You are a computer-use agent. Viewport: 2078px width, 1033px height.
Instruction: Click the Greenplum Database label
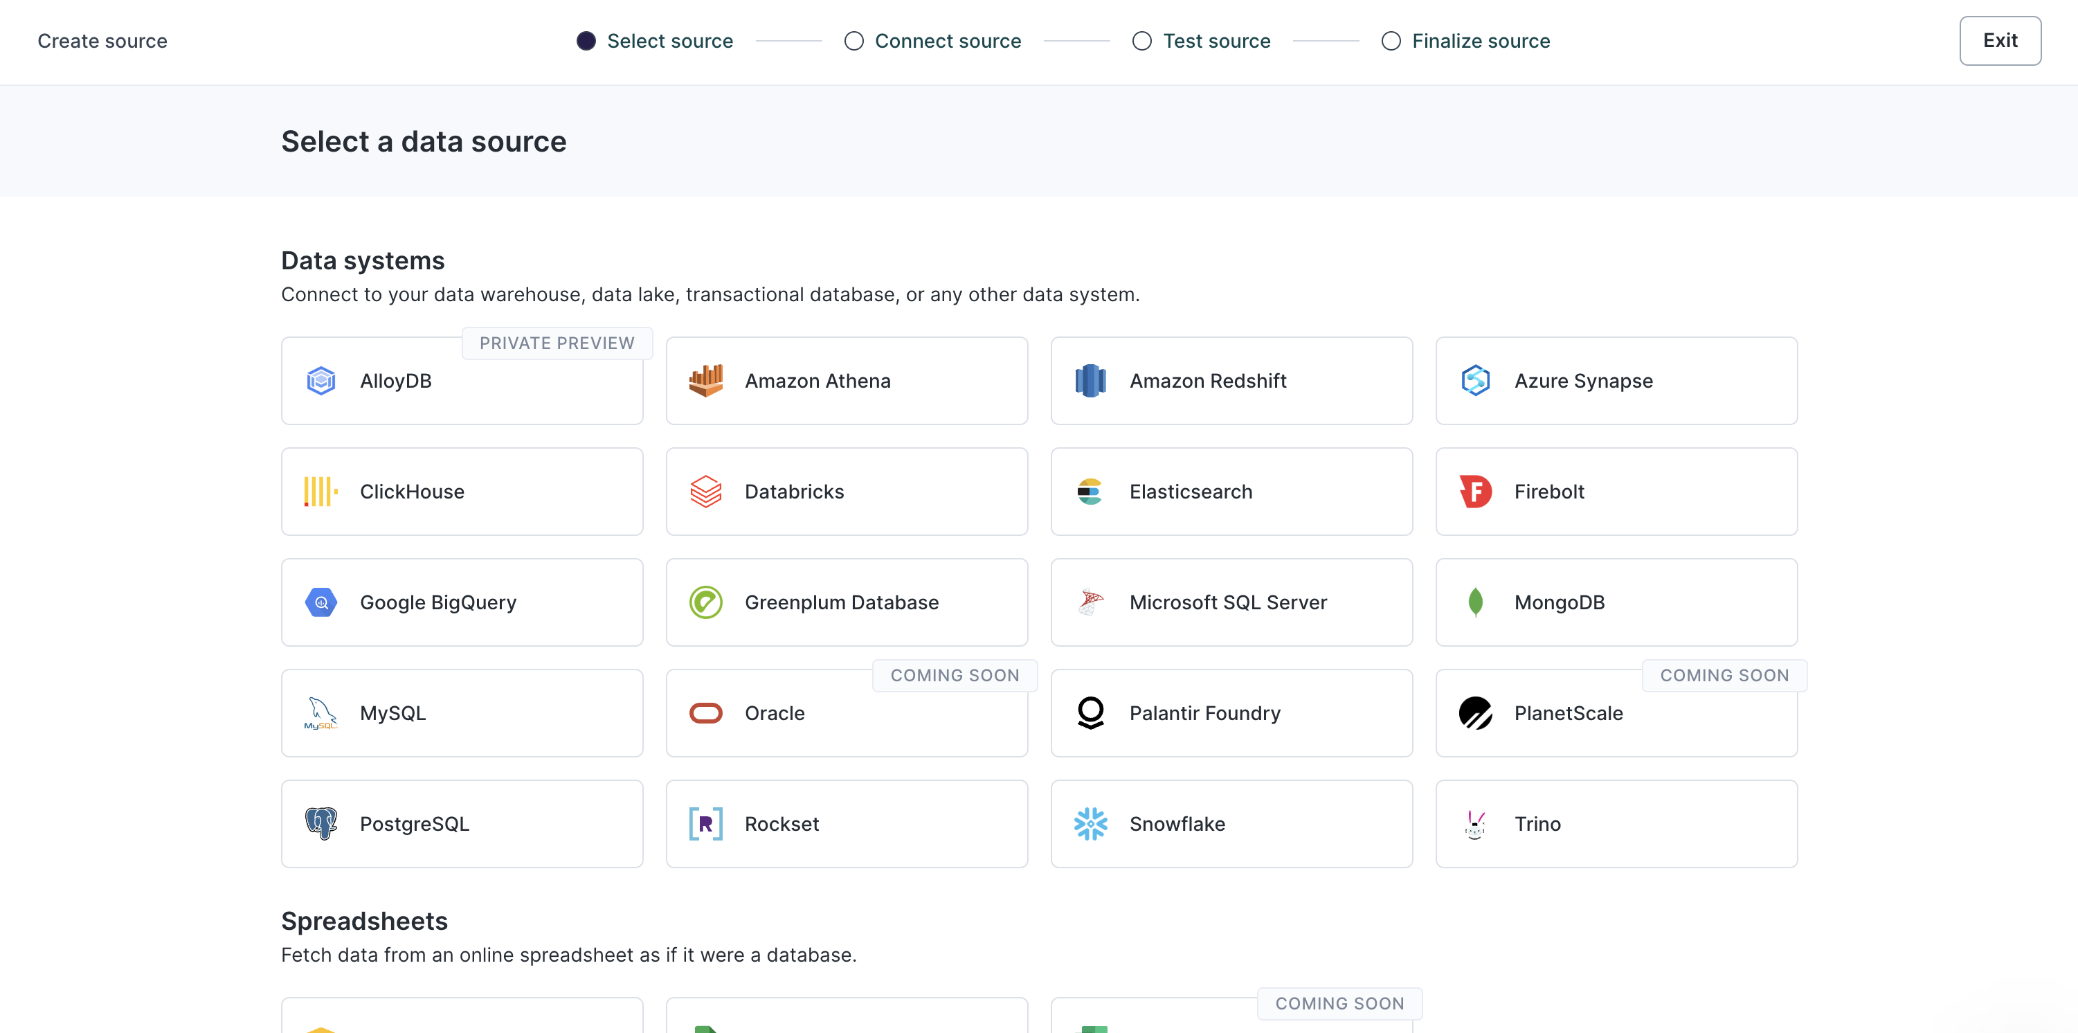[x=841, y=602]
